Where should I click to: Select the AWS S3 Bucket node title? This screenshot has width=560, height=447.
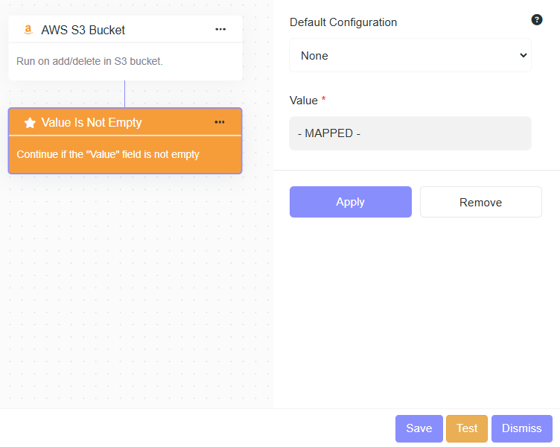(83, 31)
